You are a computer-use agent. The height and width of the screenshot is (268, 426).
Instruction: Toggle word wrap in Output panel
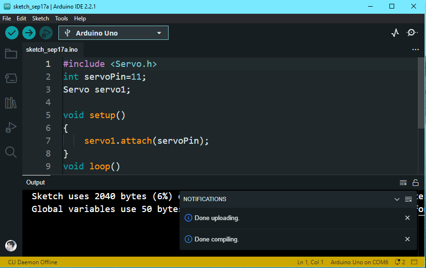[403, 183]
